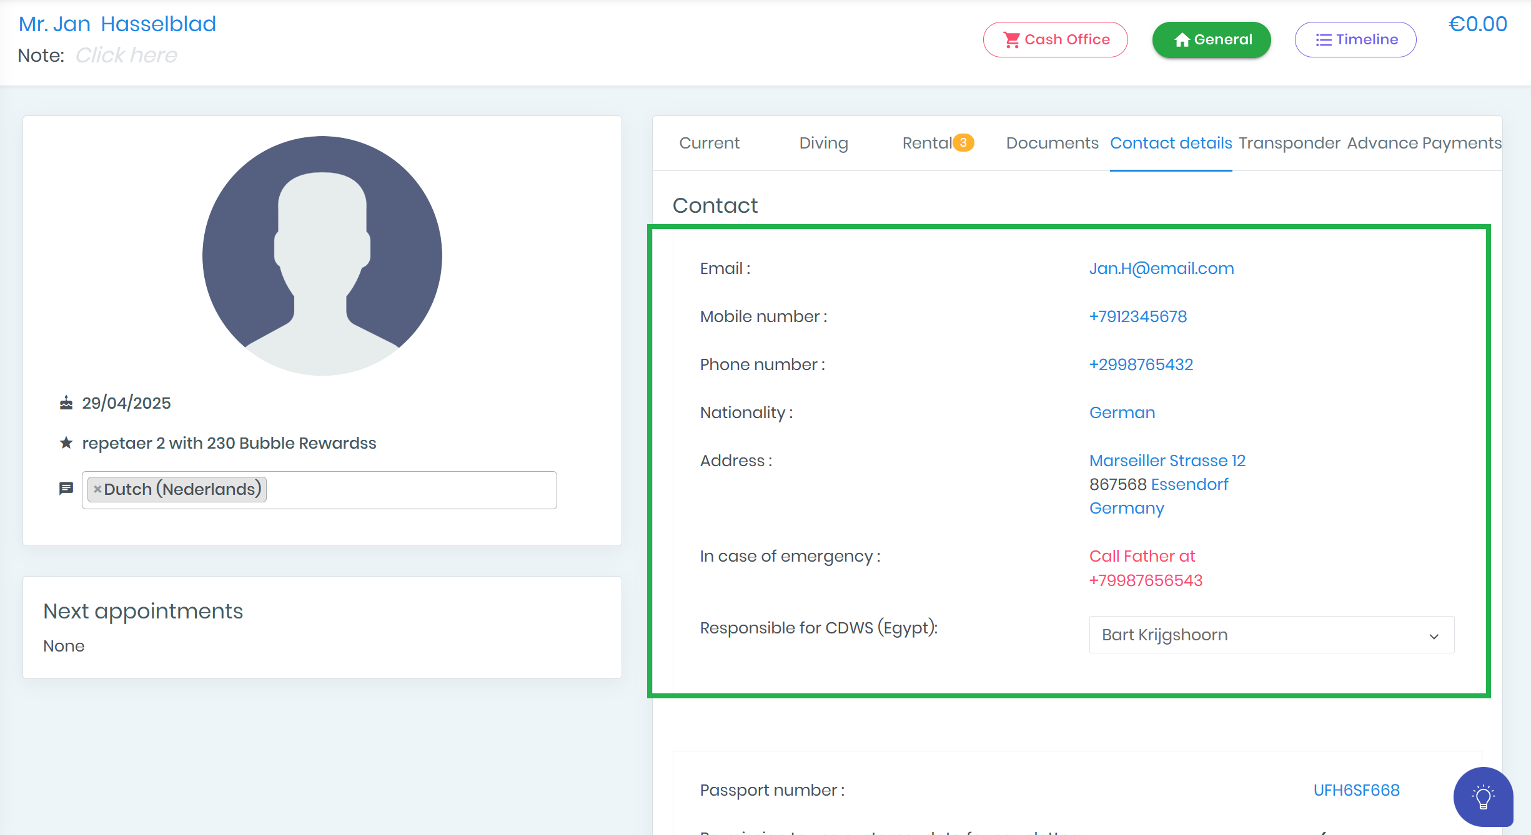This screenshot has width=1531, height=835.
Task: Click the customer profile avatar picture
Action: 322,256
